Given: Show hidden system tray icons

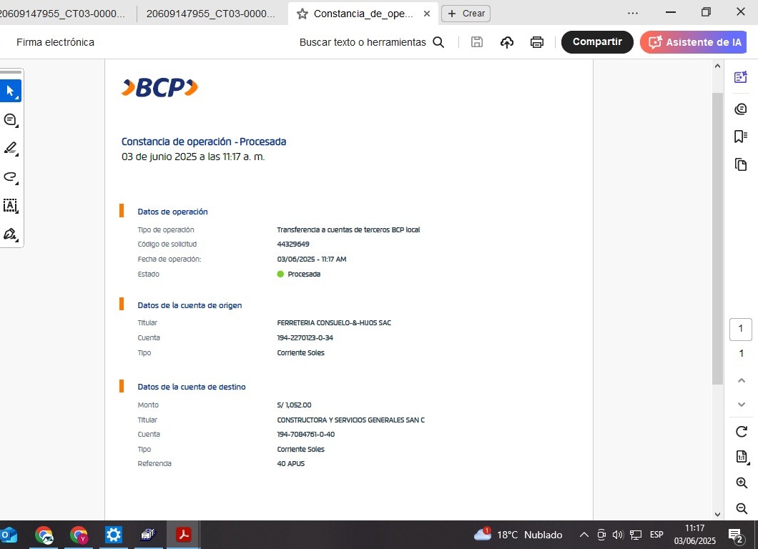Looking at the screenshot, I should click(x=584, y=535).
